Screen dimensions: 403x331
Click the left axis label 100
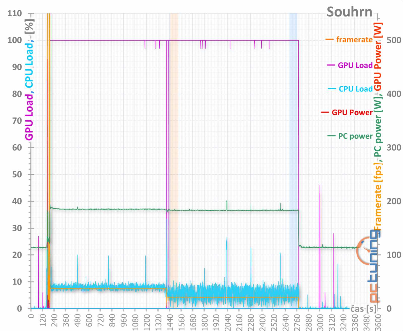tap(15, 40)
